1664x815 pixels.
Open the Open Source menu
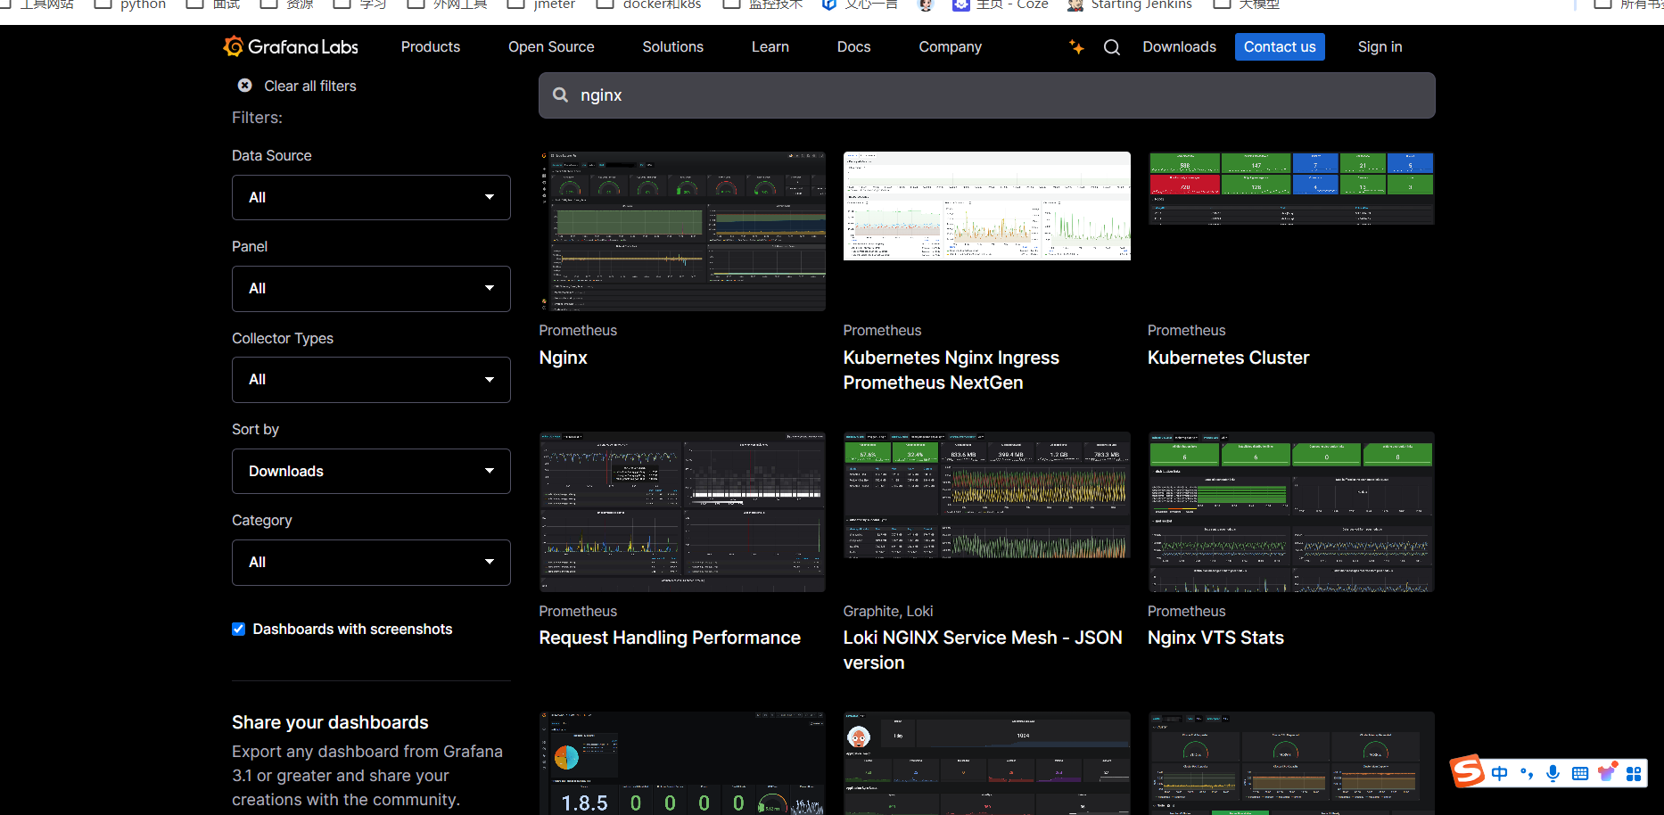tap(551, 47)
